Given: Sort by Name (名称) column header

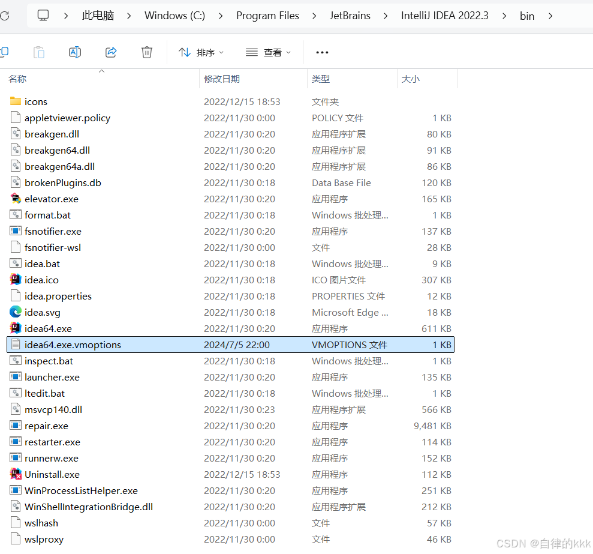Looking at the screenshot, I should coord(17,79).
